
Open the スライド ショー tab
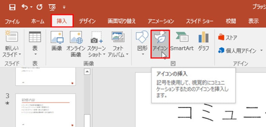click(x=200, y=21)
